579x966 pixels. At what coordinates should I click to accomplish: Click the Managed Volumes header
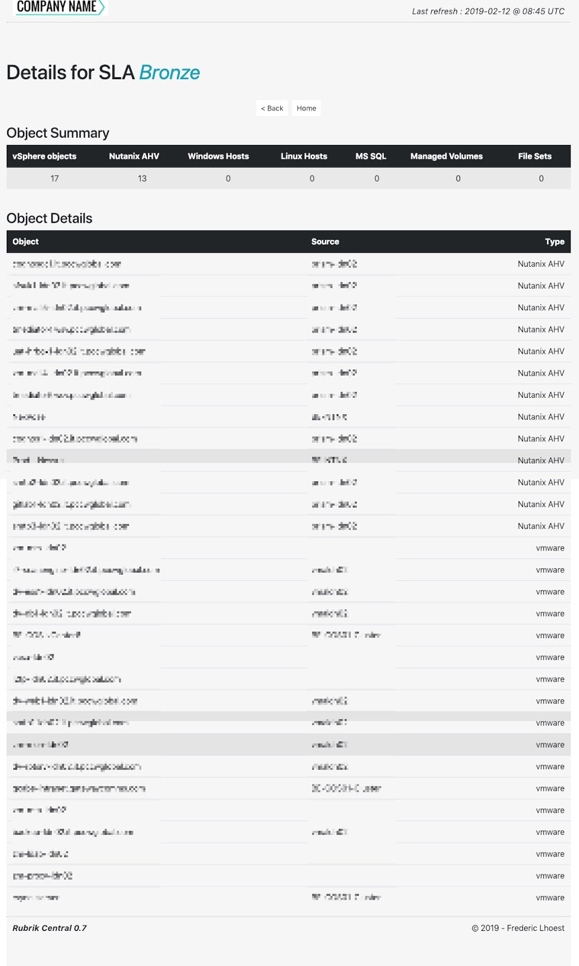[447, 156]
